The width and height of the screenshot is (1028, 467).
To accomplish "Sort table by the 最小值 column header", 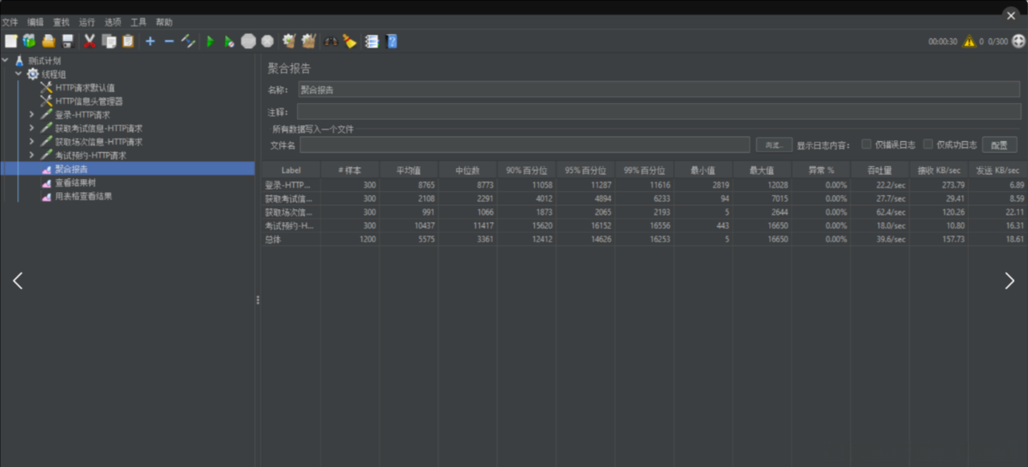I will coord(703,170).
